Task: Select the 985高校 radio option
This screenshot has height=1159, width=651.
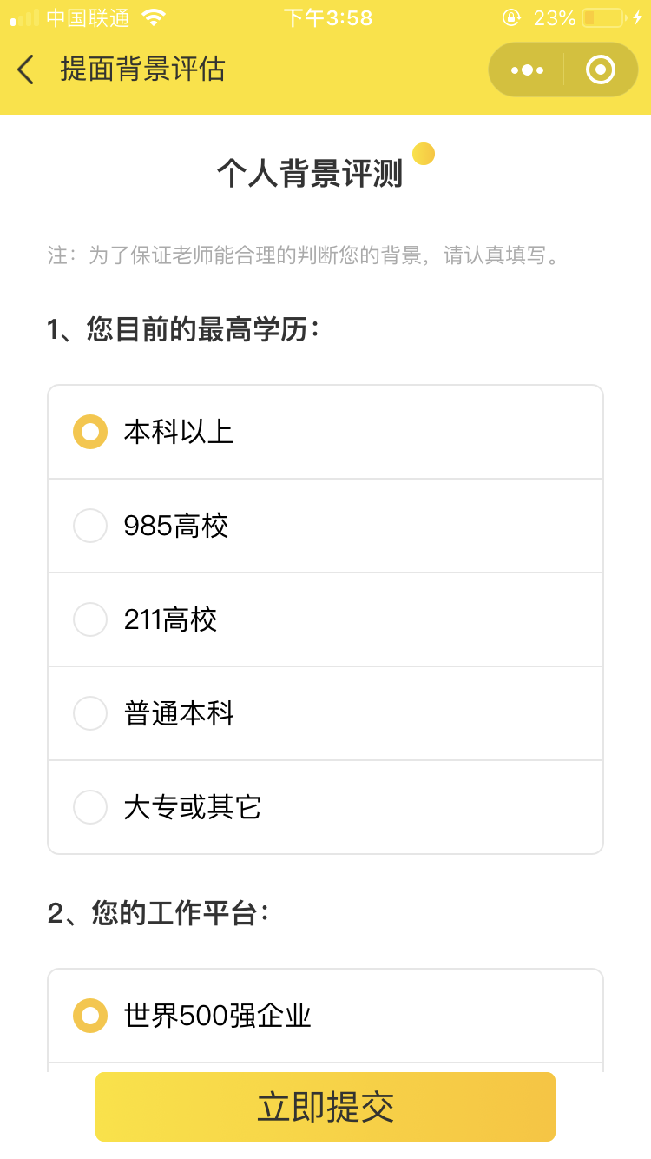Action: tap(90, 526)
